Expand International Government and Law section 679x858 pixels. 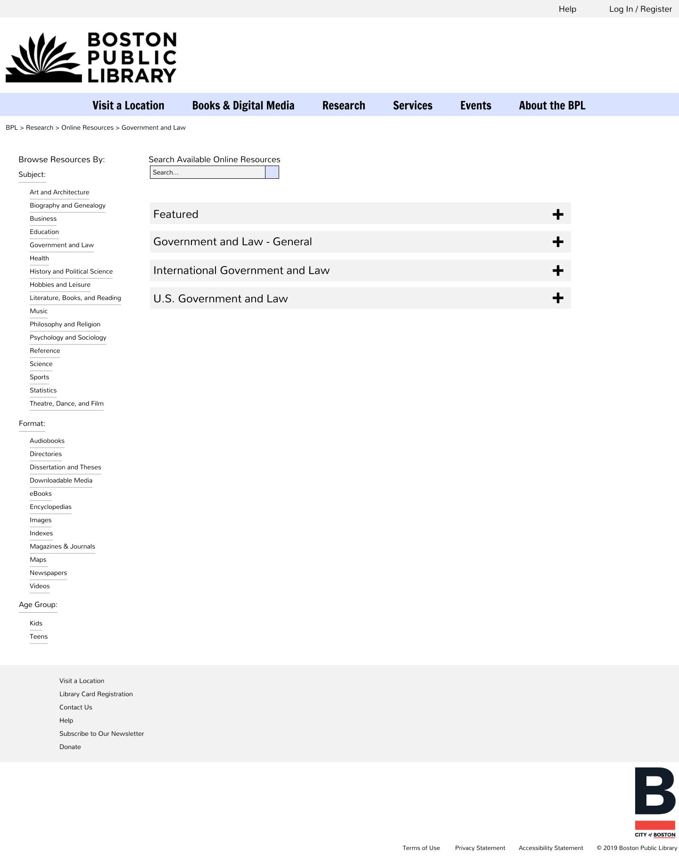click(360, 270)
